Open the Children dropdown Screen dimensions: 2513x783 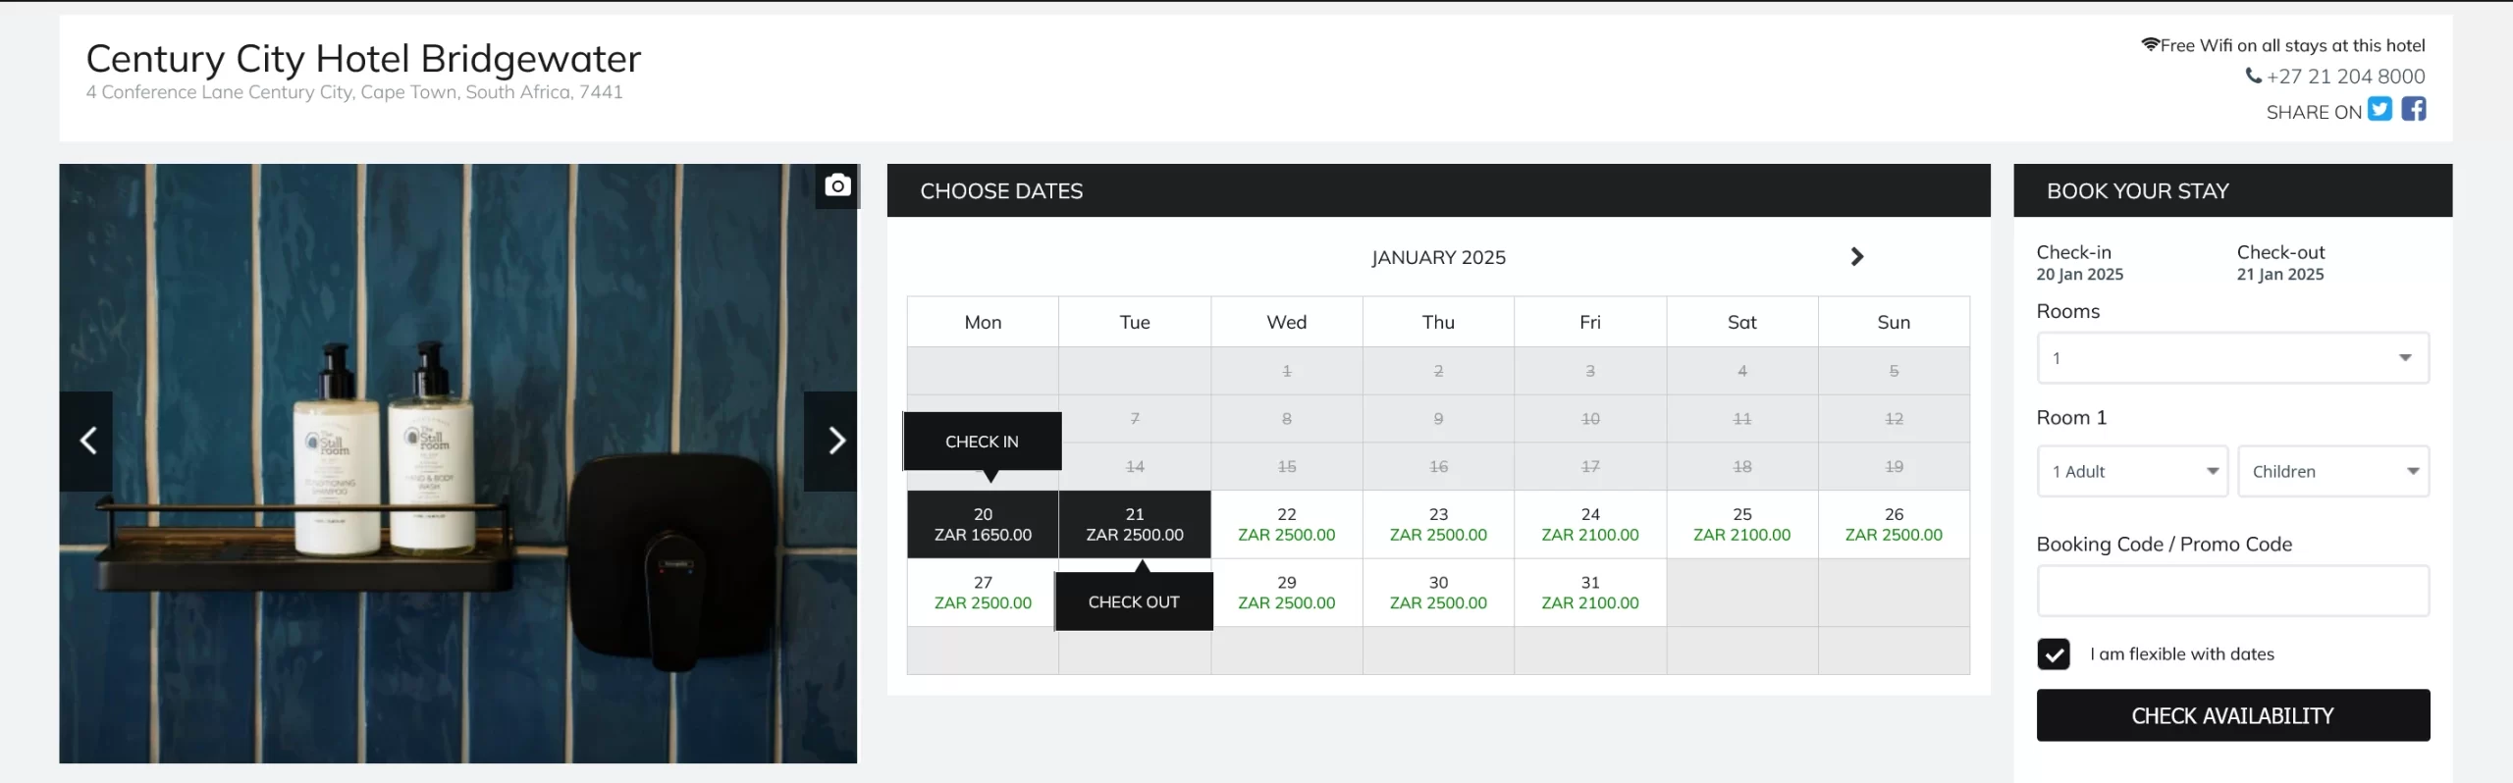[2333, 472]
